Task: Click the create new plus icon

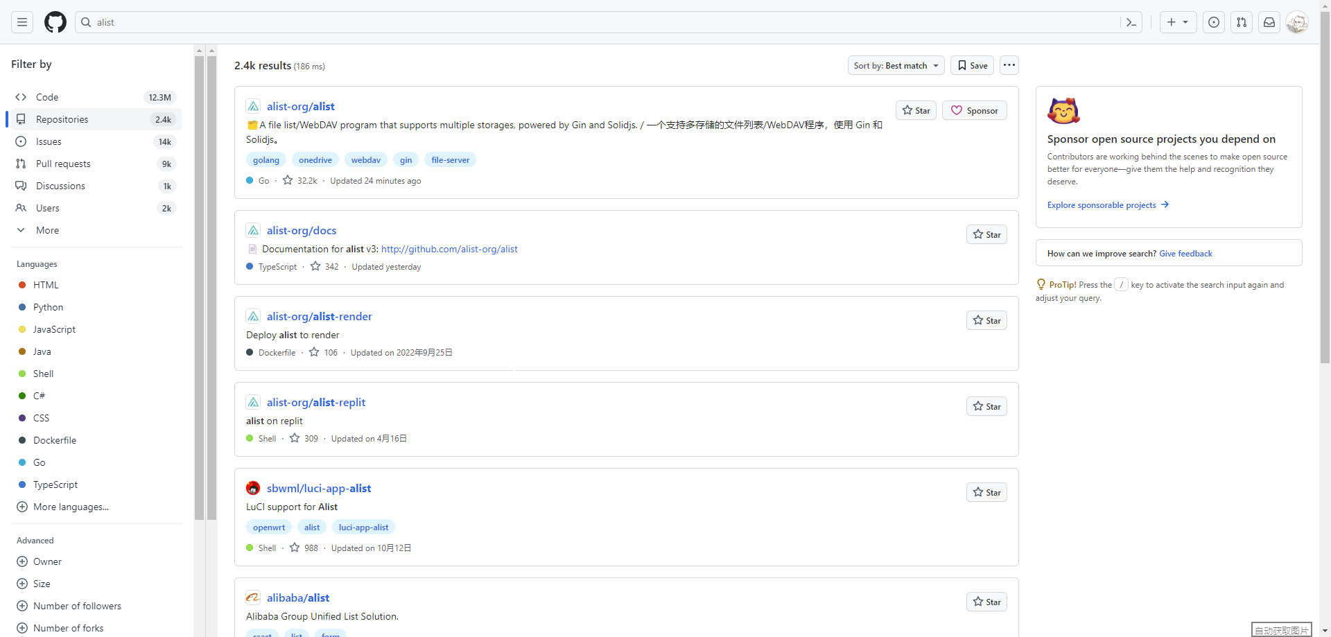Action: tap(1171, 22)
